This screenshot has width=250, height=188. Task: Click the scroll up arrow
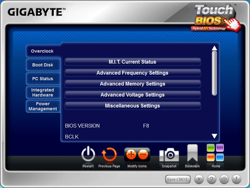coord(214,48)
